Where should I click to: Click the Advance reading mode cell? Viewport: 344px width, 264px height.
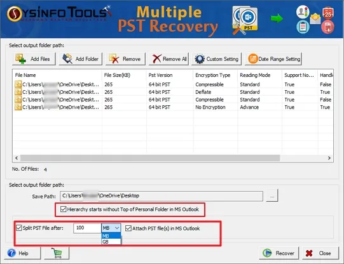coord(249,107)
